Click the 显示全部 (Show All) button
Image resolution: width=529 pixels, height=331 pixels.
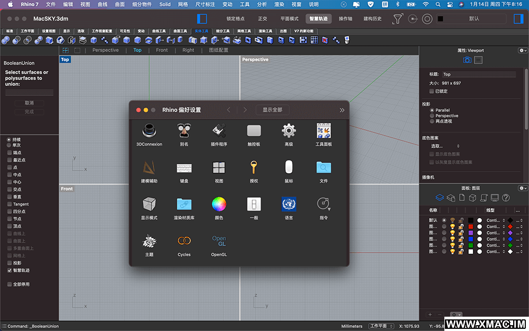click(x=272, y=110)
